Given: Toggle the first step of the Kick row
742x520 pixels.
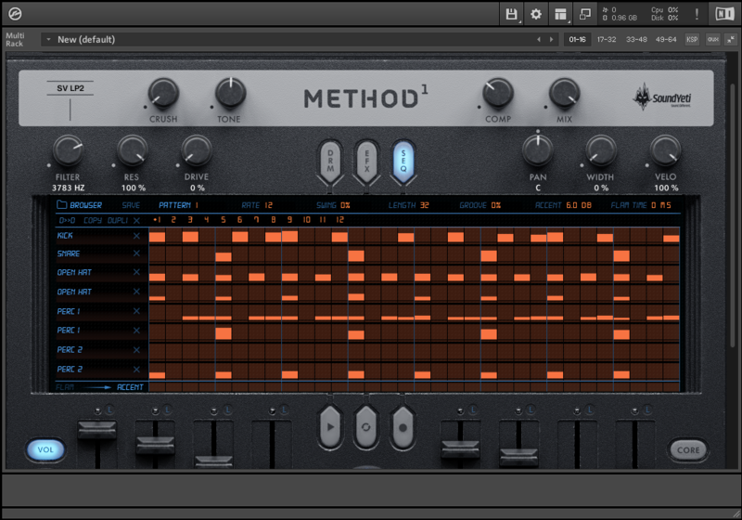Looking at the screenshot, I should point(157,238).
